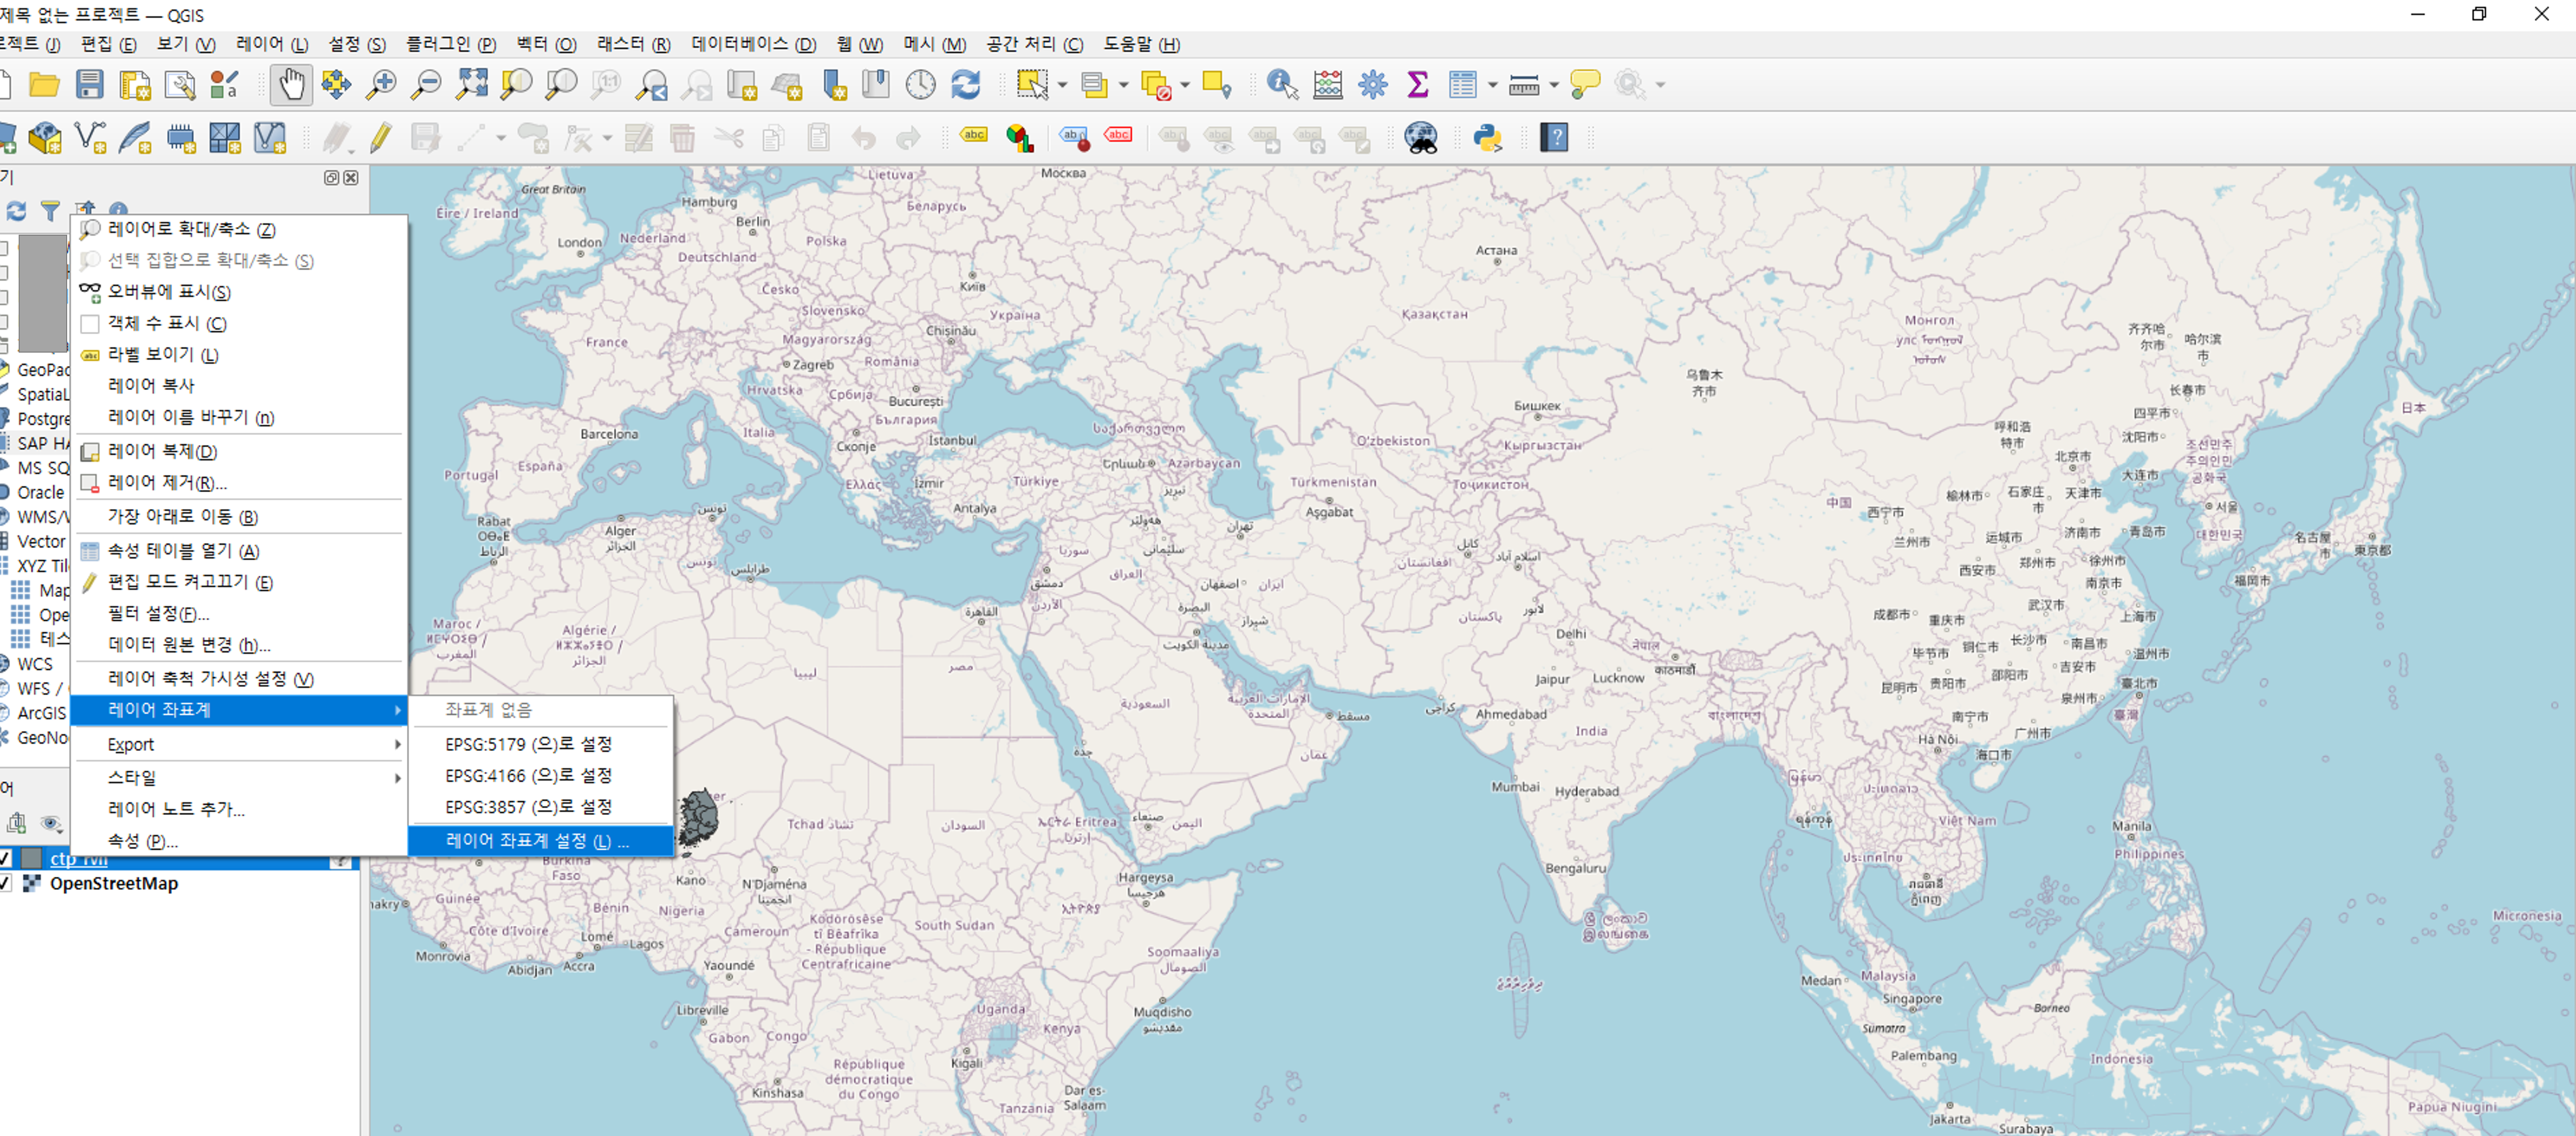The width and height of the screenshot is (2576, 1136).
Task: Open the Python console icon
Action: pyautogui.click(x=1487, y=138)
